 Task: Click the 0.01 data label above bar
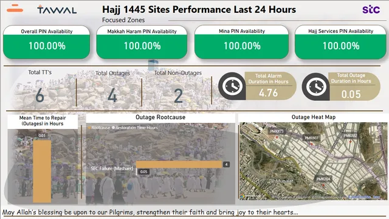coord(42,136)
